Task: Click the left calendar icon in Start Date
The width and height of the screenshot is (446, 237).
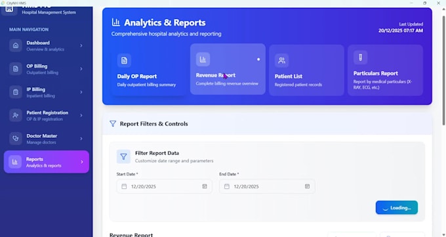Action: (124, 186)
